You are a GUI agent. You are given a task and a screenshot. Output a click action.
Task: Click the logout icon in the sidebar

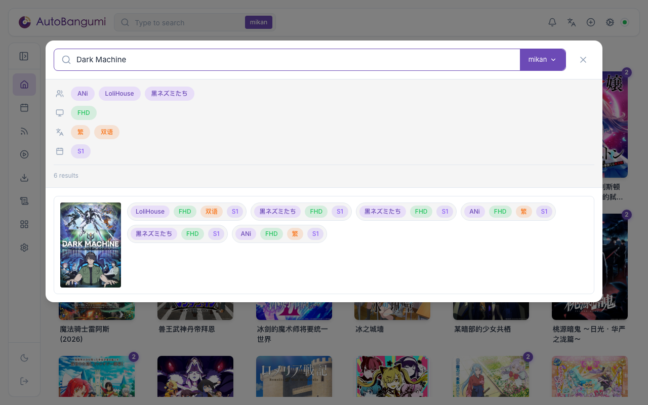[x=24, y=381]
